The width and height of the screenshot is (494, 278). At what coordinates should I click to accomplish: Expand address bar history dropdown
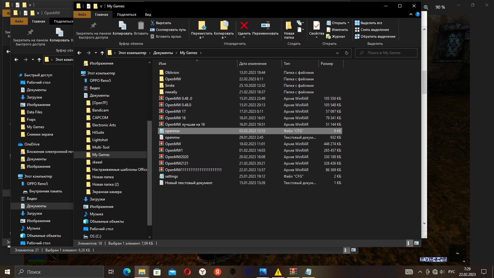coord(337,53)
